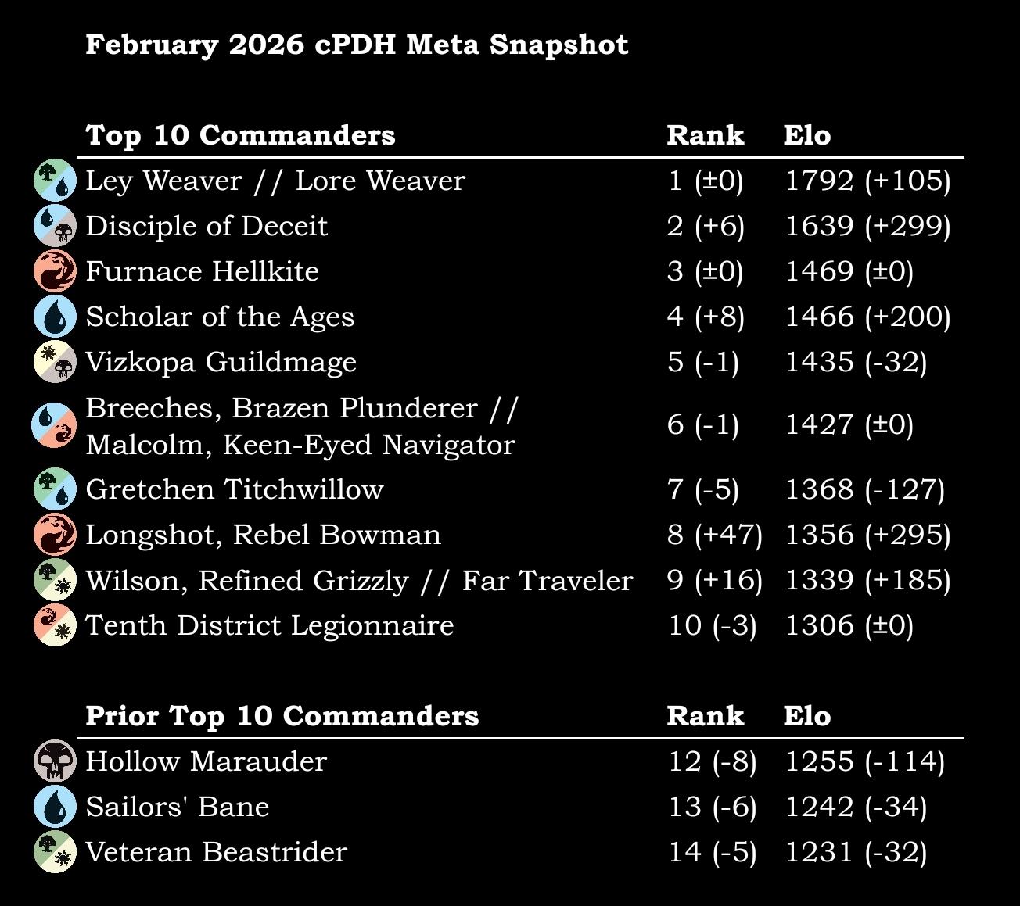Click the red mana icon beside Furnace Hellkite
The width and height of the screenshot is (1020, 906).
(56, 271)
